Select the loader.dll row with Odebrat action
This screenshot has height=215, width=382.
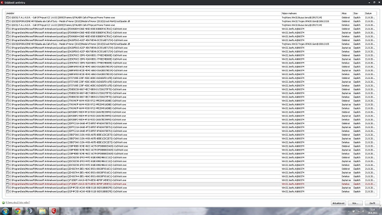[191, 21]
